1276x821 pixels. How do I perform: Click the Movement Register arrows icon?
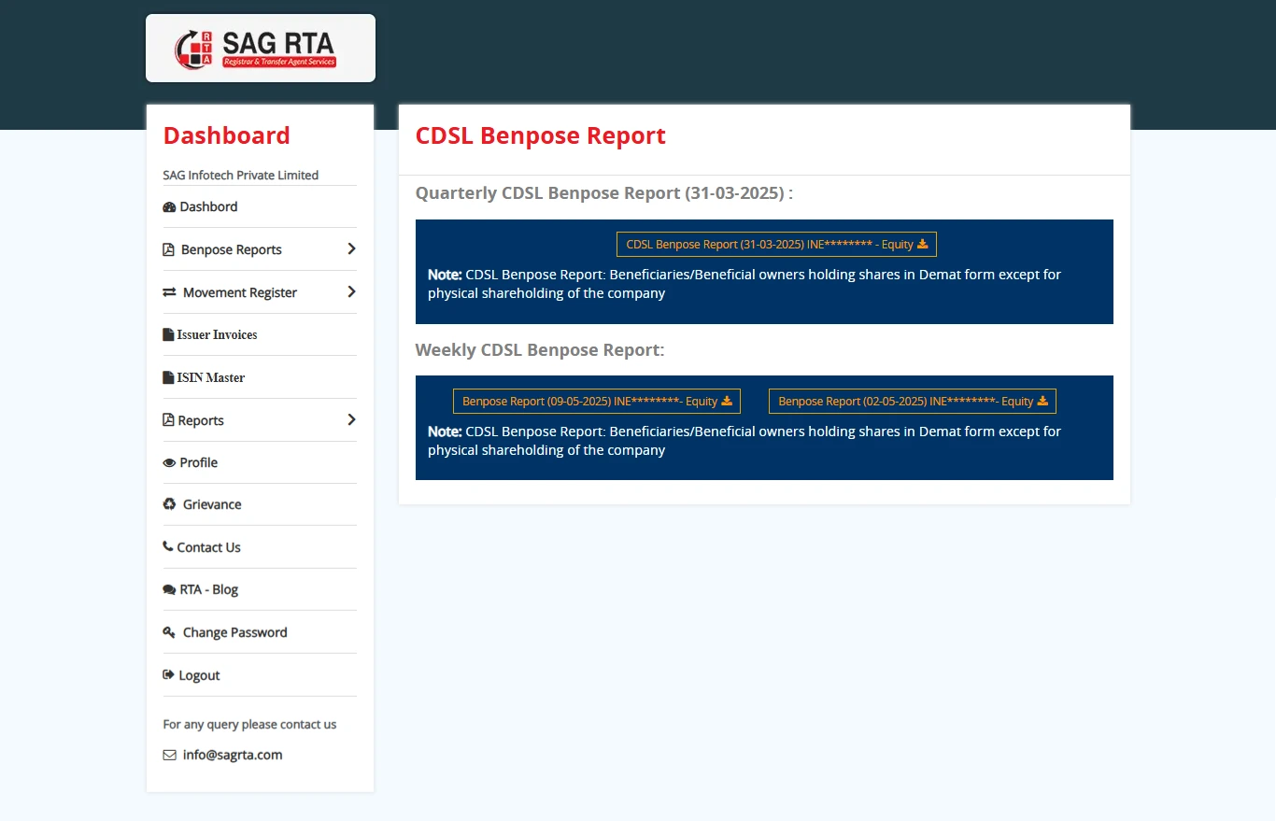point(169,292)
